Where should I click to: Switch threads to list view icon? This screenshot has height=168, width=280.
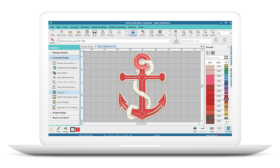click(208, 53)
